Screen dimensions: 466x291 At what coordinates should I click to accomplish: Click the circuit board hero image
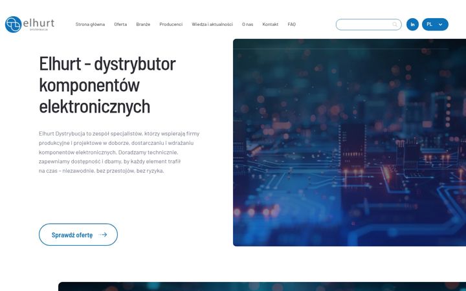[349, 142]
